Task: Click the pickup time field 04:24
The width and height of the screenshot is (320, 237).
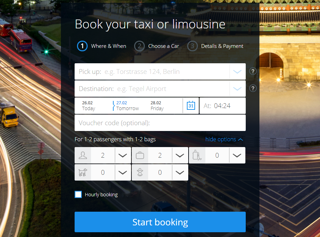Action: (x=222, y=106)
